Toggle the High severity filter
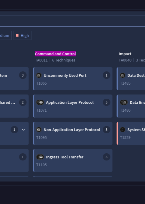 point(23,35)
